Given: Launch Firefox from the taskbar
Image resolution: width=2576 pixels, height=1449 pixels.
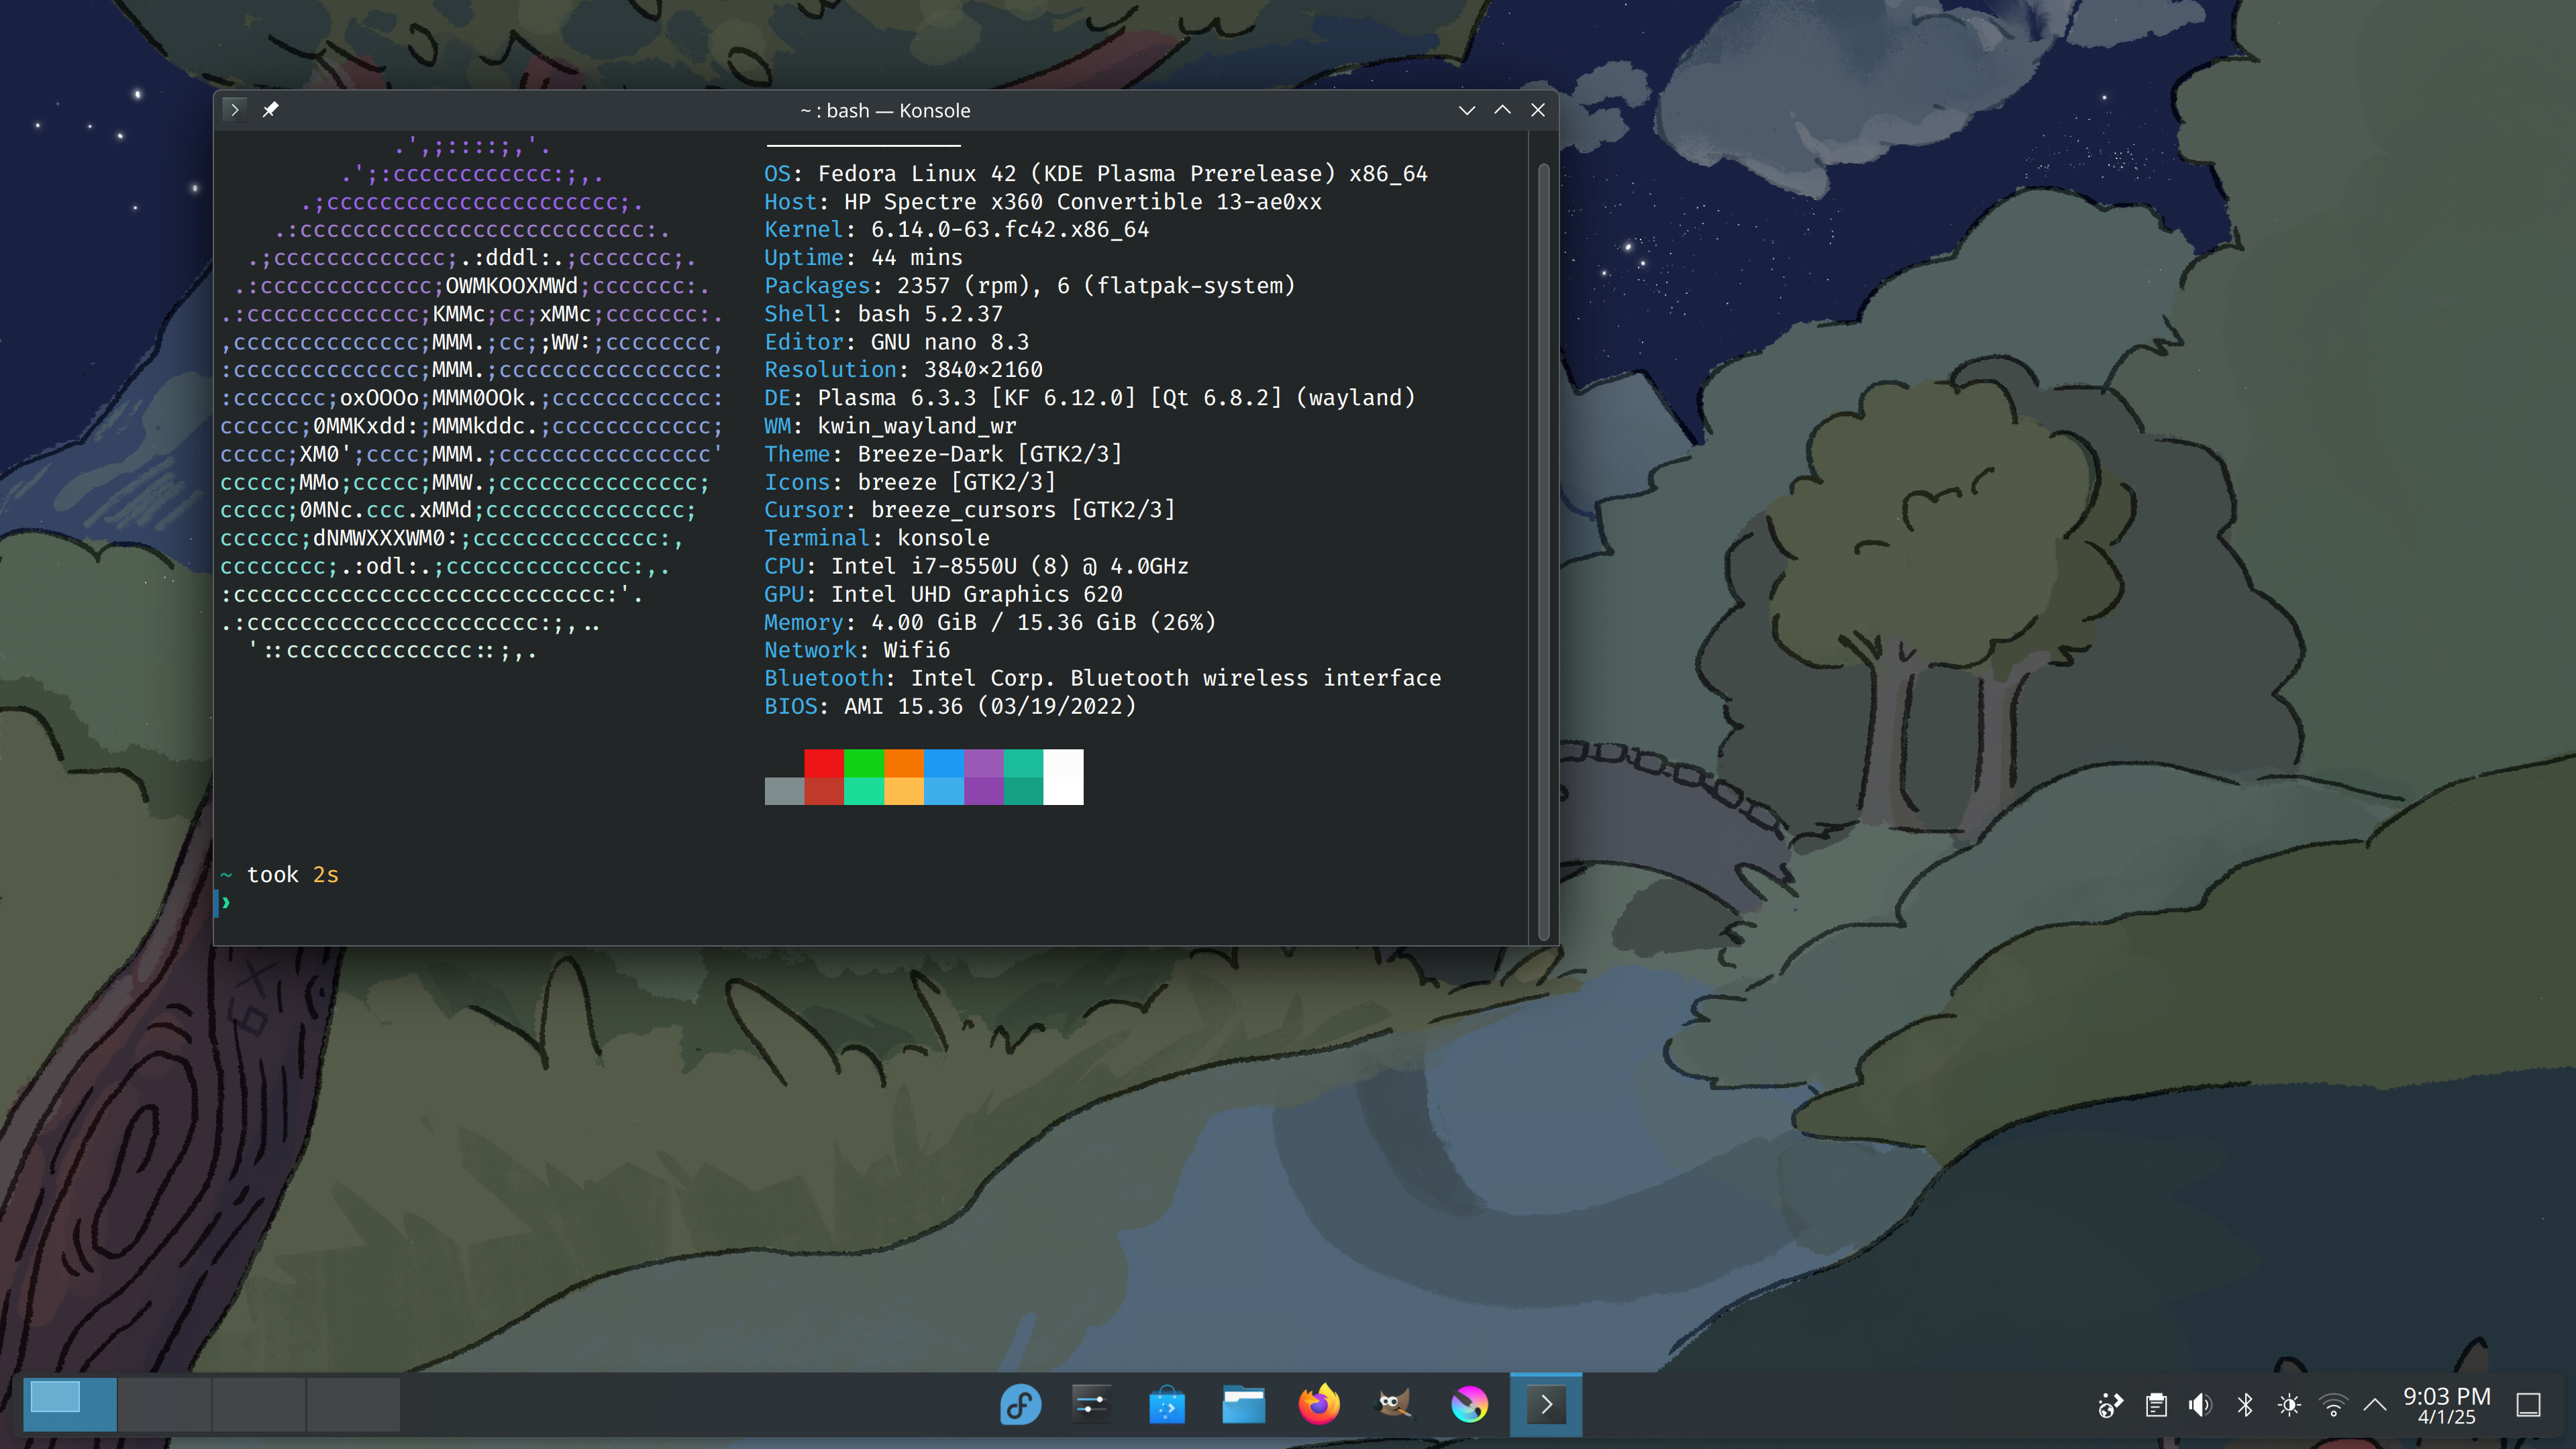Looking at the screenshot, I should pyautogui.click(x=1319, y=1405).
